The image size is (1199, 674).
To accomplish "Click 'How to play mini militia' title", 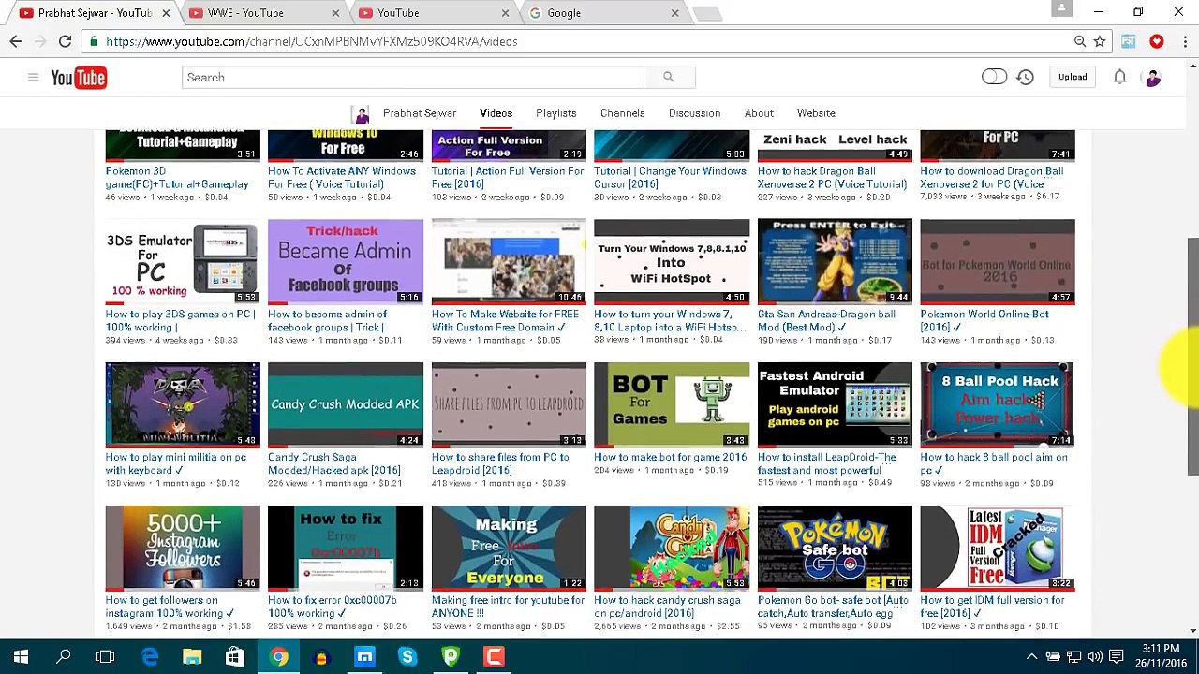I will 176,464.
